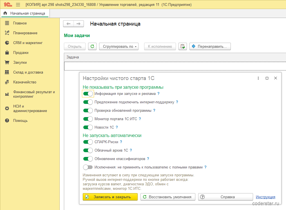Screen dimensions: 286x210
Task: Toggle Новости 1С switch
Action: [x=88, y=127]
